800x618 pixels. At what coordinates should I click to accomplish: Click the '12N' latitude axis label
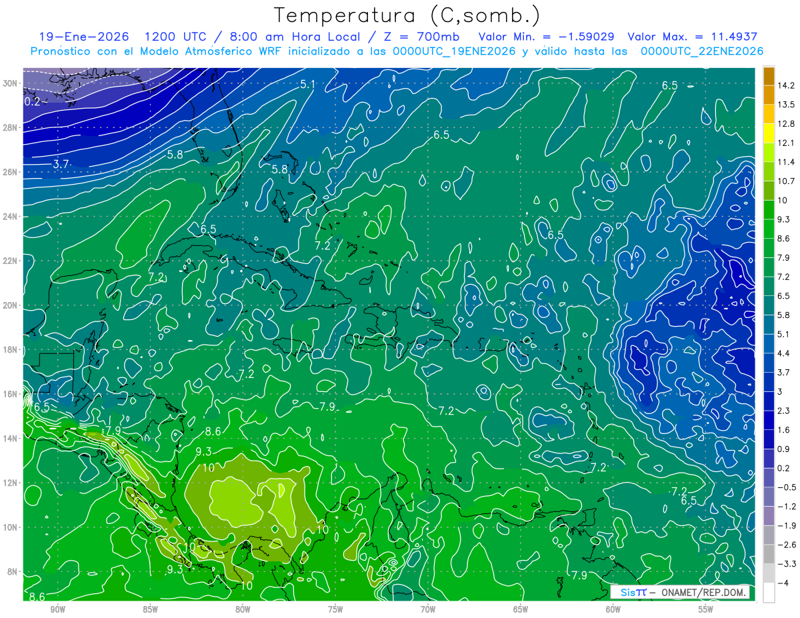tap(11, 483)
